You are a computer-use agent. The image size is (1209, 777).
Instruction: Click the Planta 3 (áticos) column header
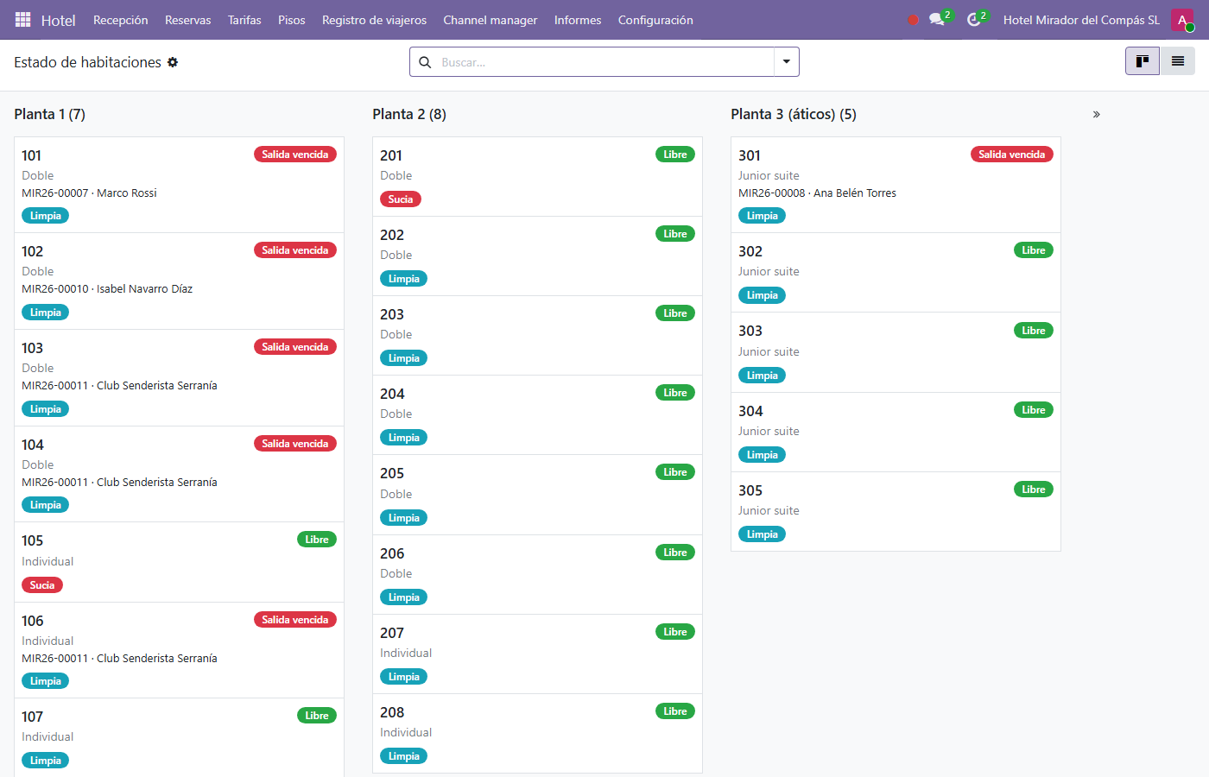(x=794, y=114)
